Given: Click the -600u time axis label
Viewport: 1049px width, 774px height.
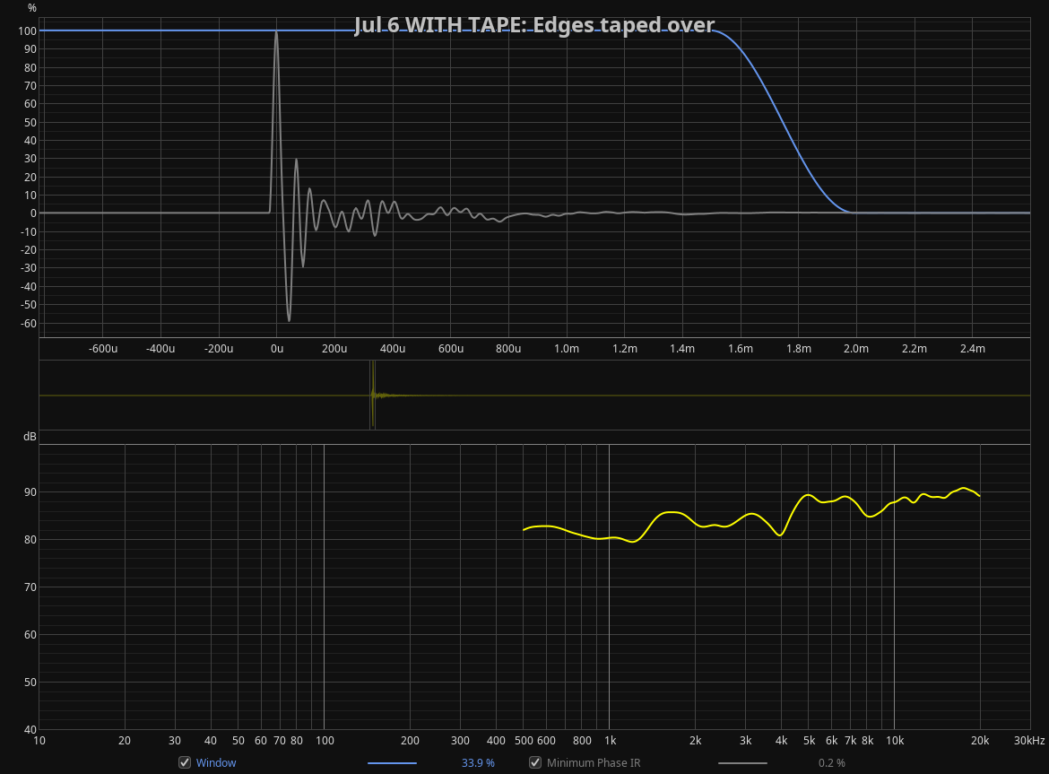Looking at the screenshot, I should click(103, 349).
